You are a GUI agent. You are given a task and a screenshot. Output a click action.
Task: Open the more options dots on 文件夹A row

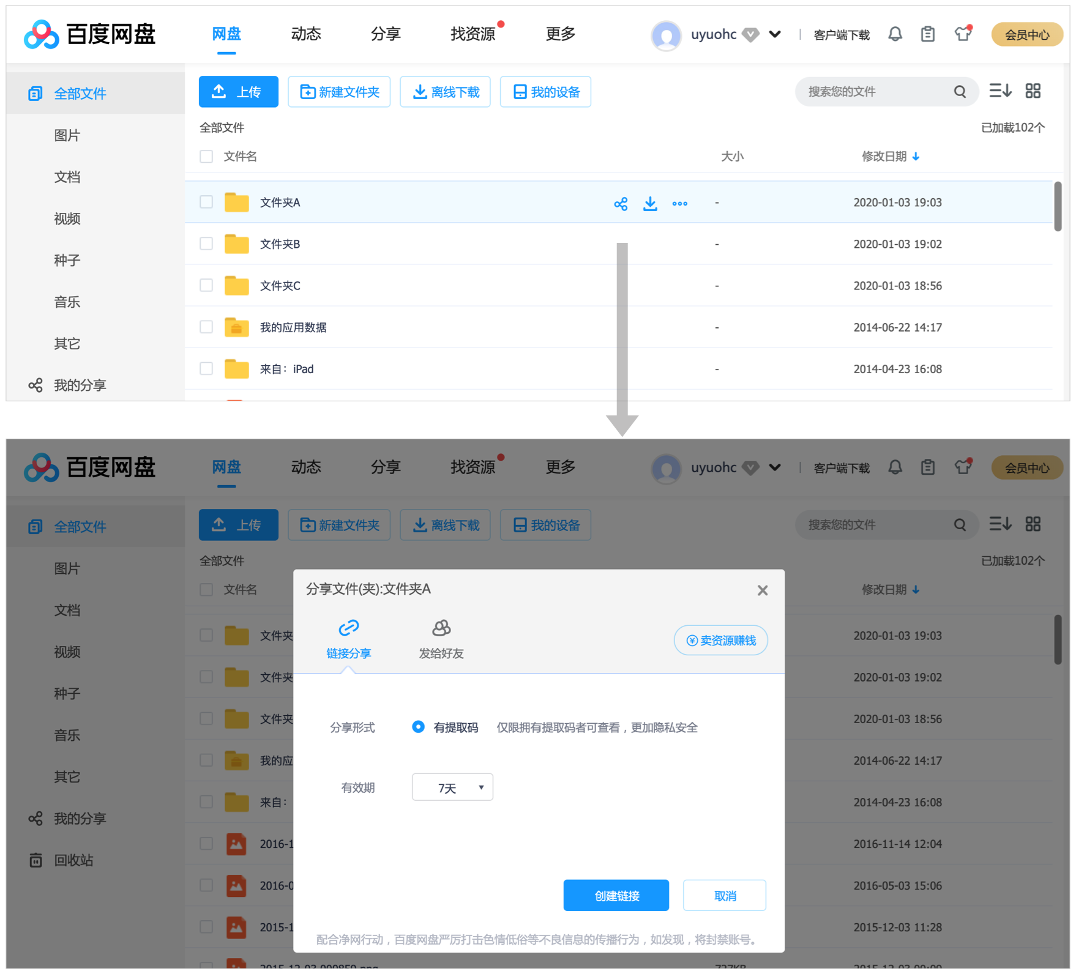[679, 204]
